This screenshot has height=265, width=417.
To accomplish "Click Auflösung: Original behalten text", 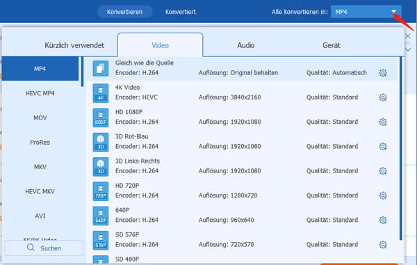I will pos(238,73).
